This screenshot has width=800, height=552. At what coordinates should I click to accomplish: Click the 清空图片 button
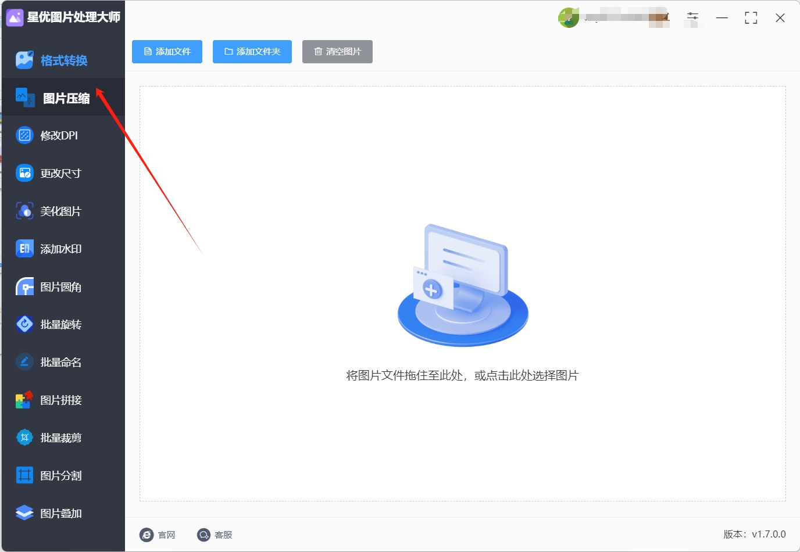[x=337, y=52]
